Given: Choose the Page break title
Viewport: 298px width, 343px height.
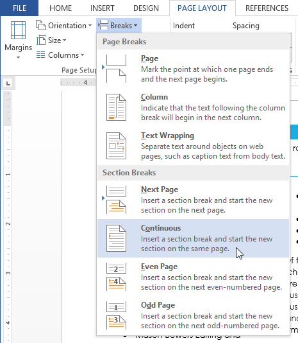Looking at the screenshot, I should click(149, 58).
